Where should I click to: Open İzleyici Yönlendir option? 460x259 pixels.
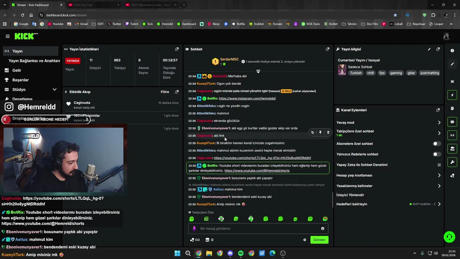coord(350,195)
